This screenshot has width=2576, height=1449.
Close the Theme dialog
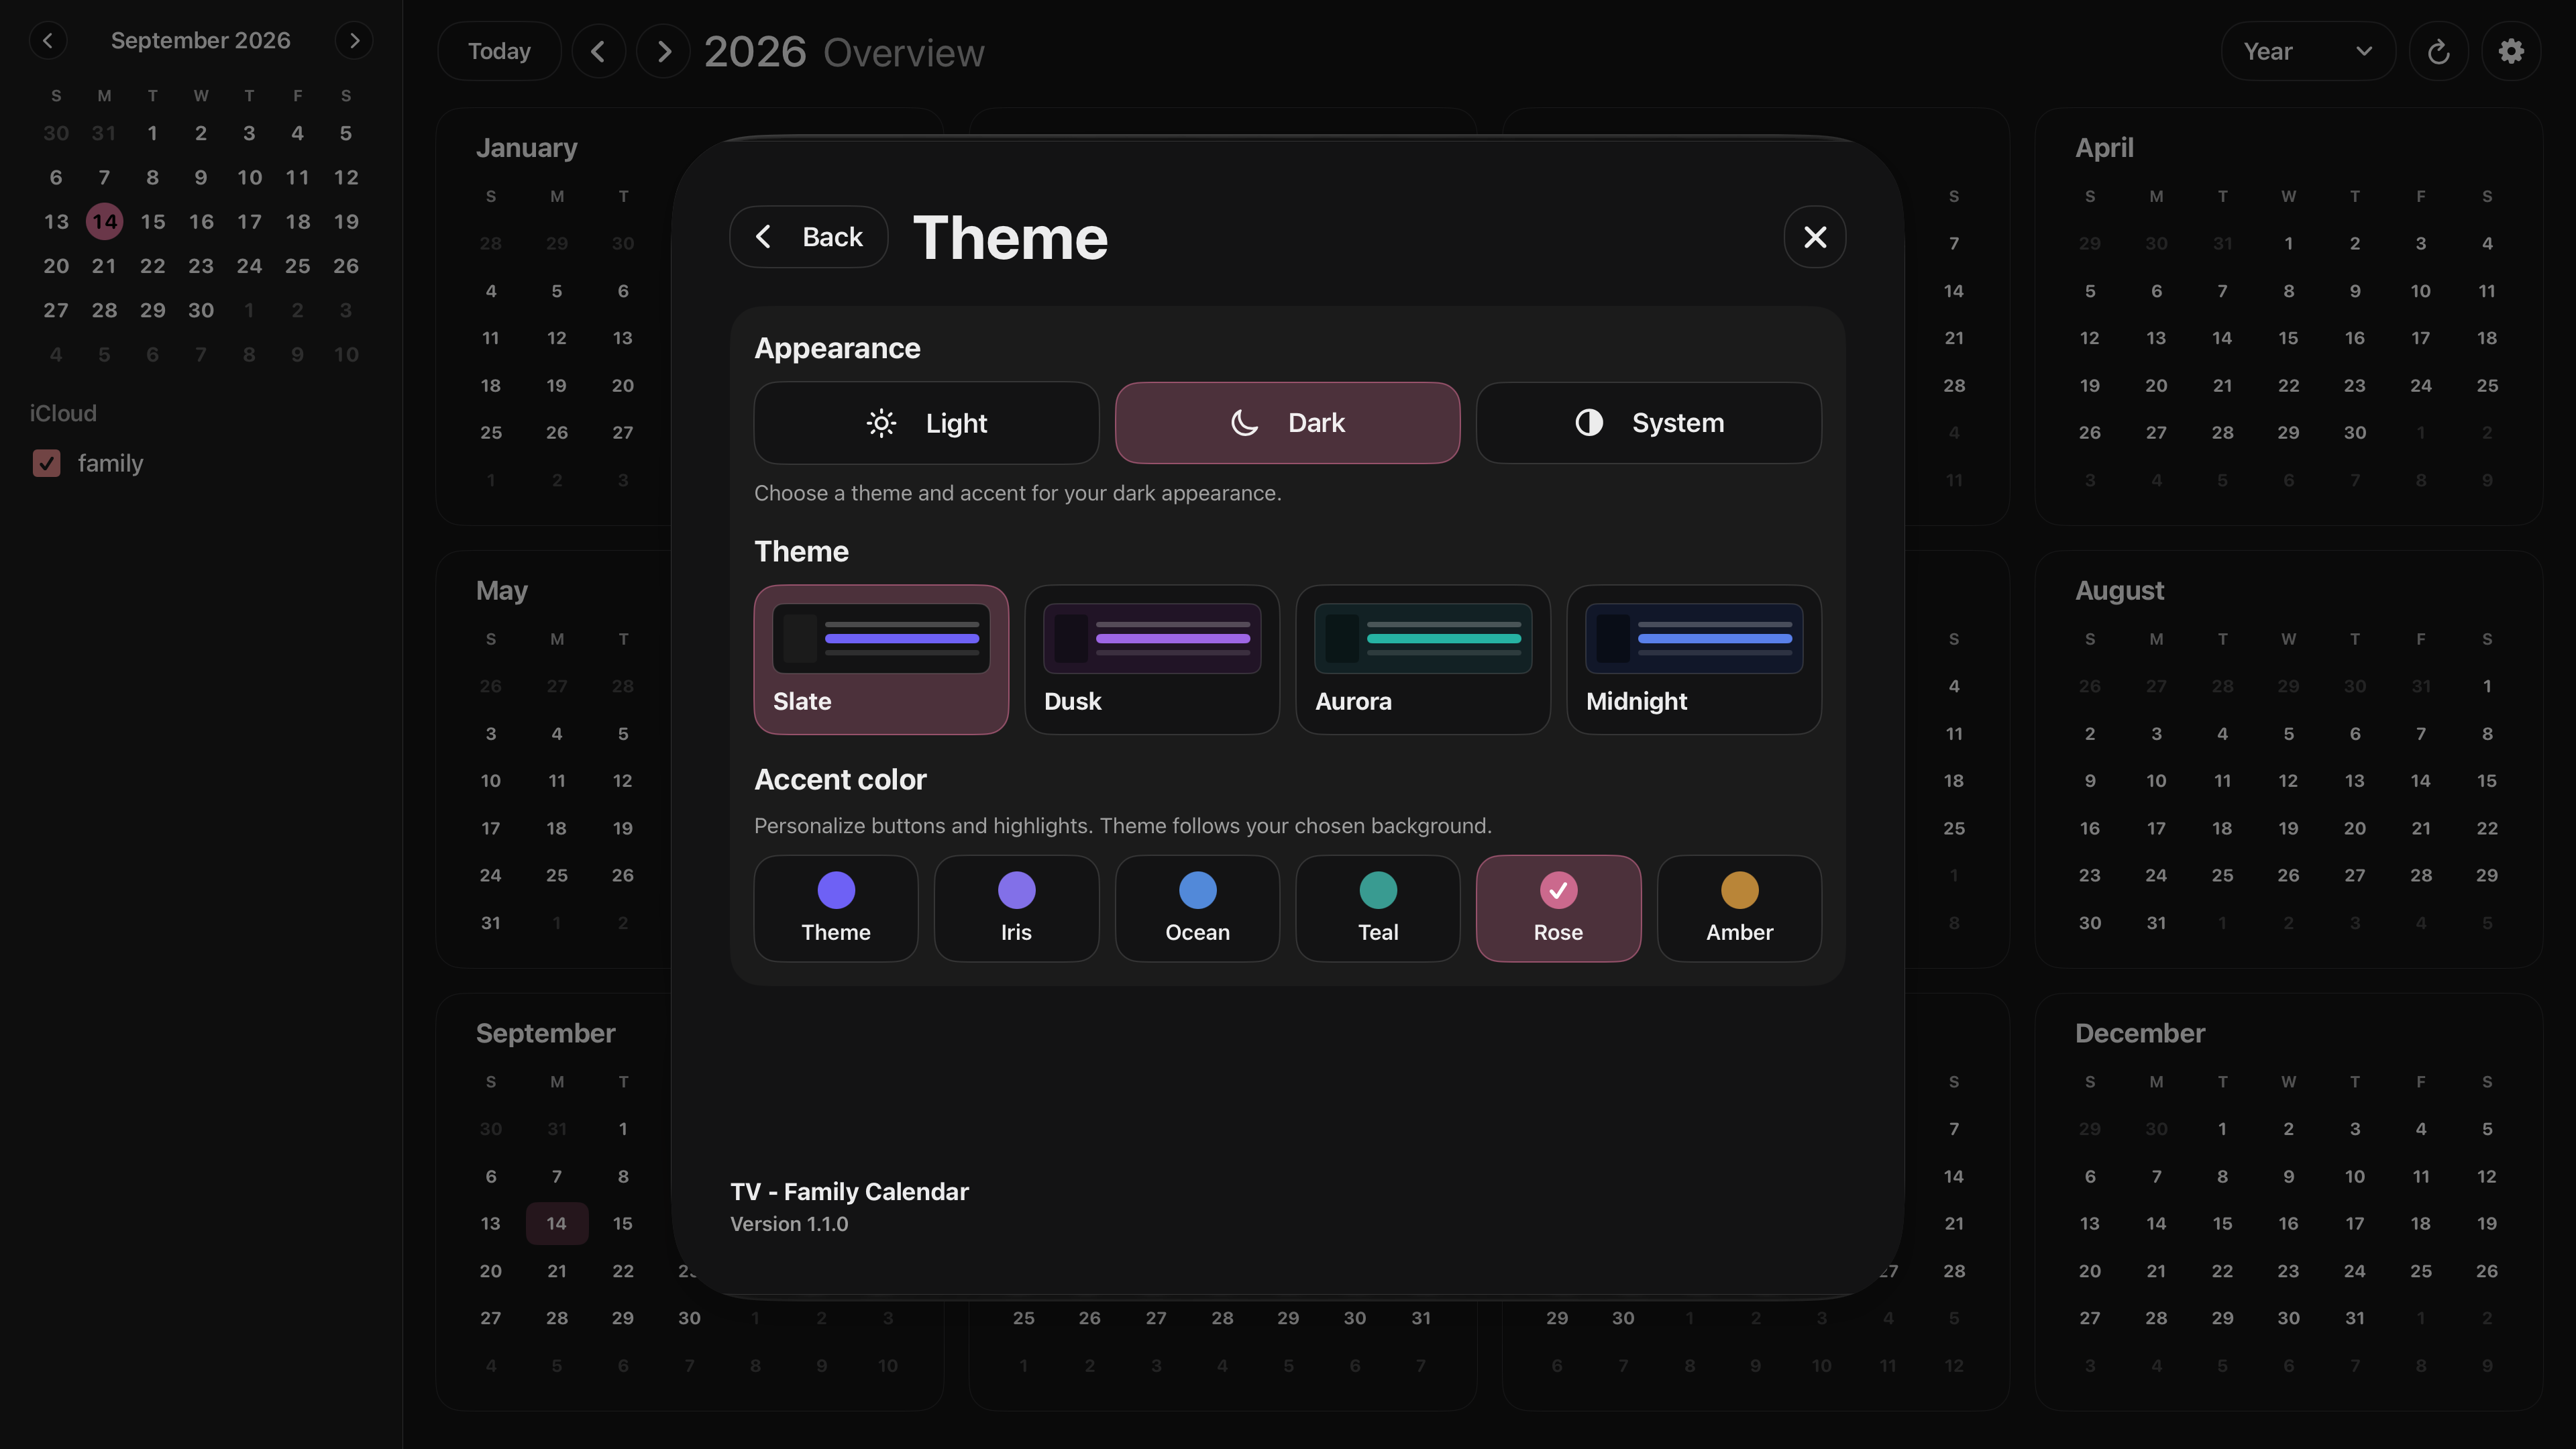click(x=1814, y=237)
